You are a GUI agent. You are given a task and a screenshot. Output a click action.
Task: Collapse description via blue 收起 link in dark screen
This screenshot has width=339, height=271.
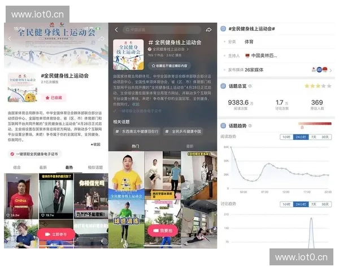(136, 104)
